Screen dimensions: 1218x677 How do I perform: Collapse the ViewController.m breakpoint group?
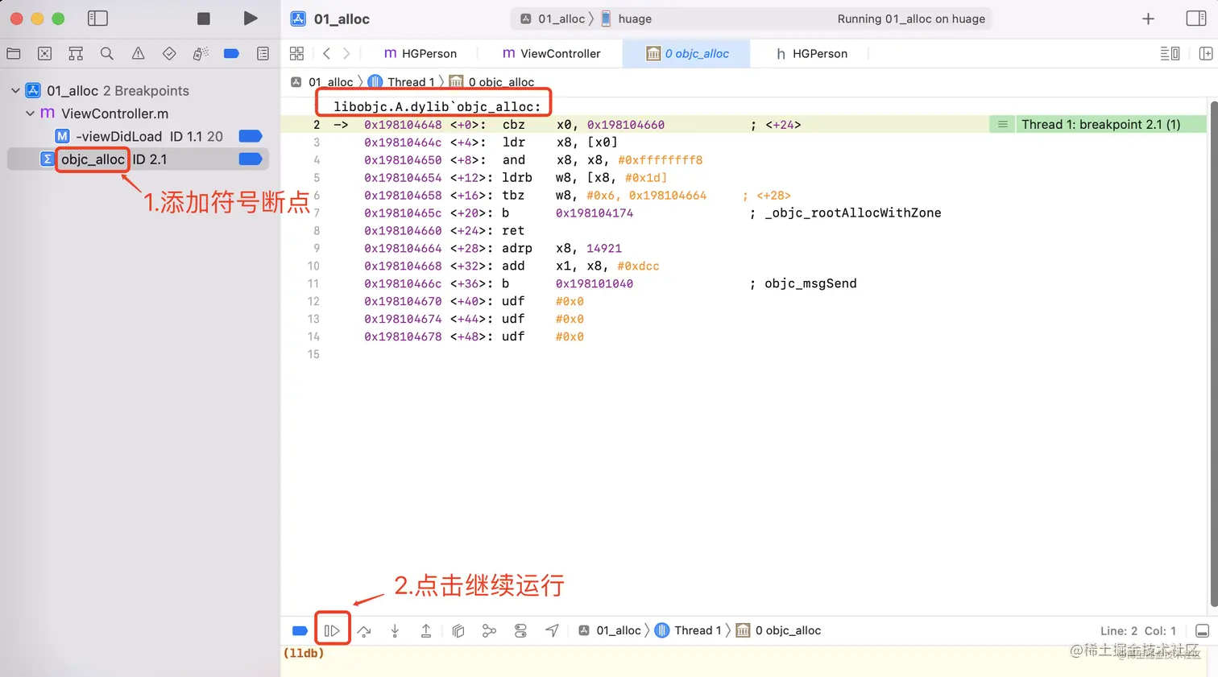[31, 114]
